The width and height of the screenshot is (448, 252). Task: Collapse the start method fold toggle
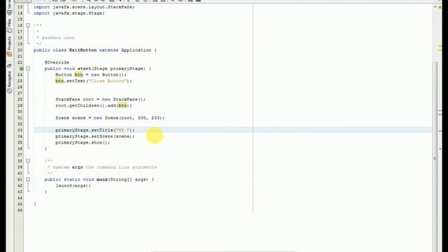point(28,69)
